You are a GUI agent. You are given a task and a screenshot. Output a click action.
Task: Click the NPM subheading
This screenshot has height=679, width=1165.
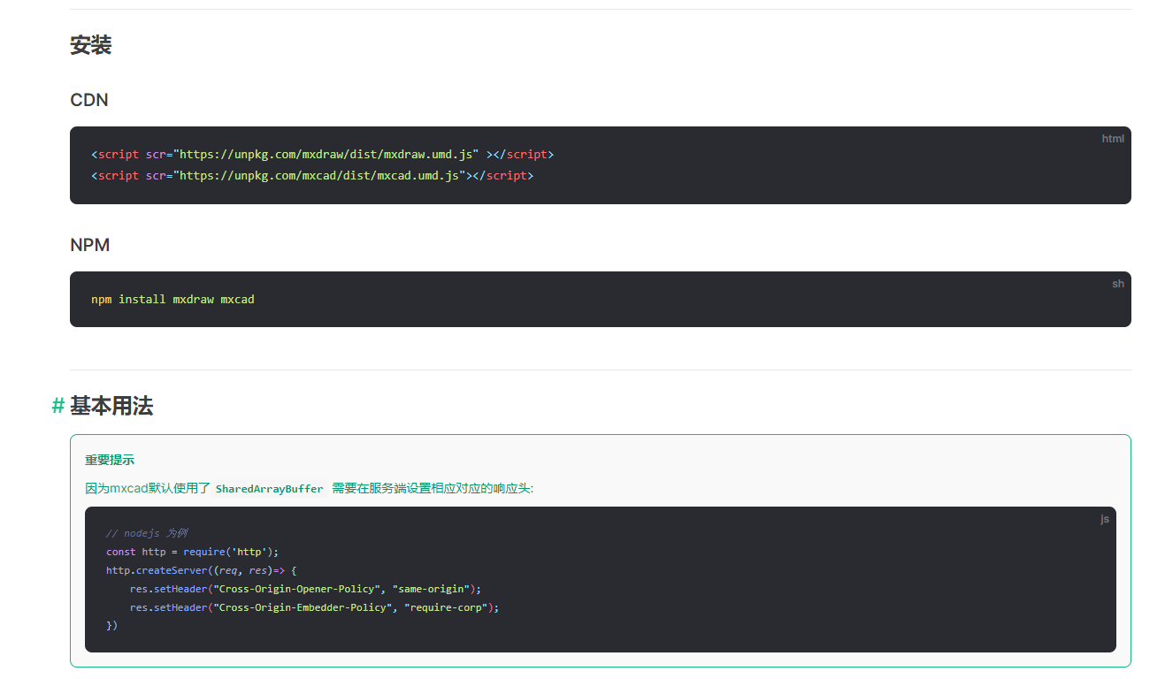click(x=90, y=245)
